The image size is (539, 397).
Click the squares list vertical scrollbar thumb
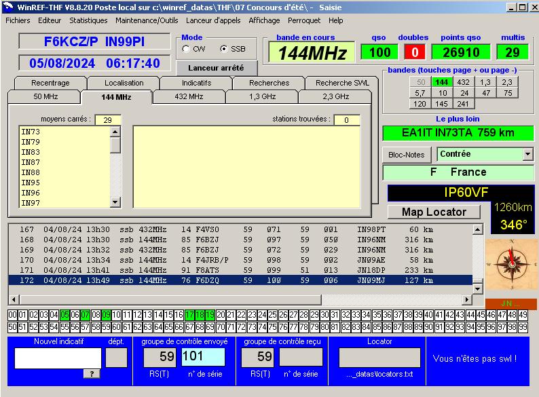(115, 145)
